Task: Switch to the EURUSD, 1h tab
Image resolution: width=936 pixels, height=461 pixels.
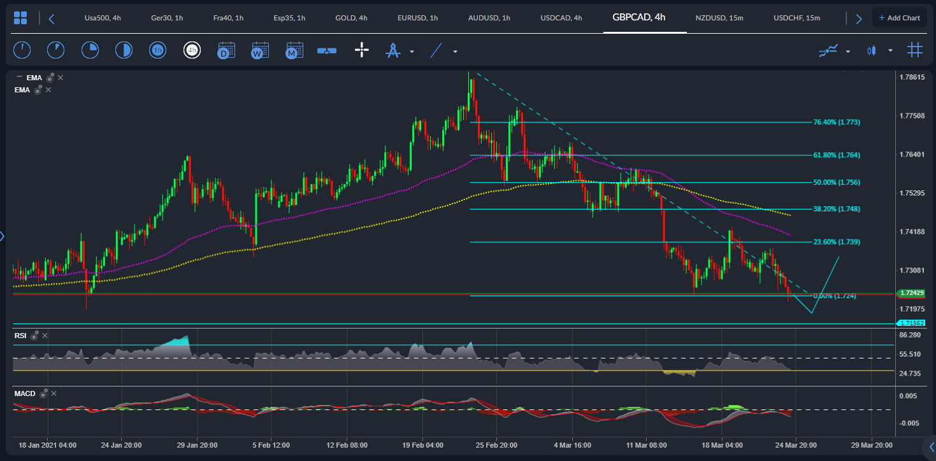Action: [417, 18]
